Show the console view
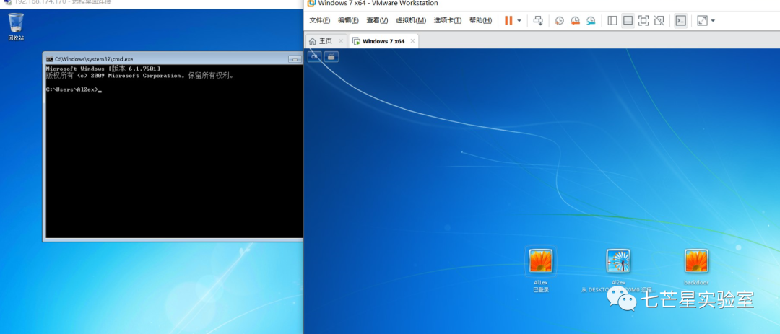780x334 pixels. [680, 21]
